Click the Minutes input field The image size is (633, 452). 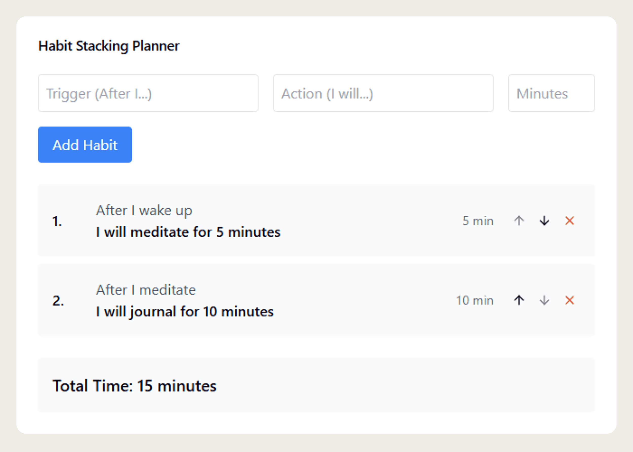[x=552, y=93]
